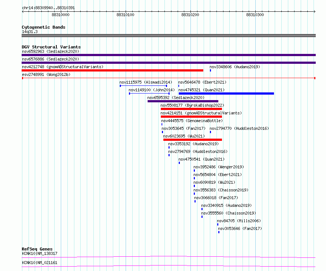Viewport: 326px width, 271px height.
Task: Click esv2748991 (Wong2012b) variant label
Action: tap(46, 74)
